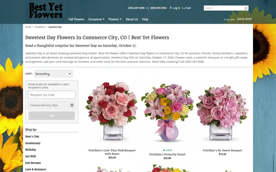
Task: Shop by Birthday
Action: (31, 149)
